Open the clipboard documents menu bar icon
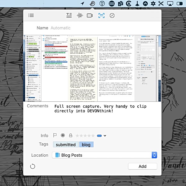This screenshot has height=186, width=186. click(121, 3)
